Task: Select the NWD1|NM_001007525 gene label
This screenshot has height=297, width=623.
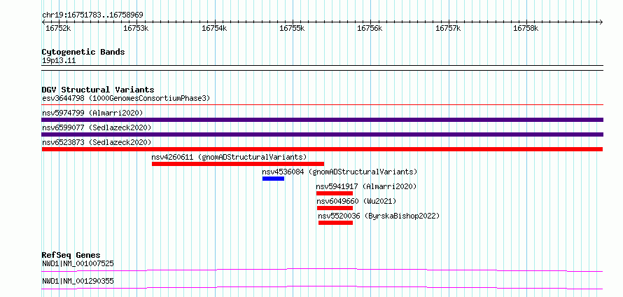Action: point(78,263)
